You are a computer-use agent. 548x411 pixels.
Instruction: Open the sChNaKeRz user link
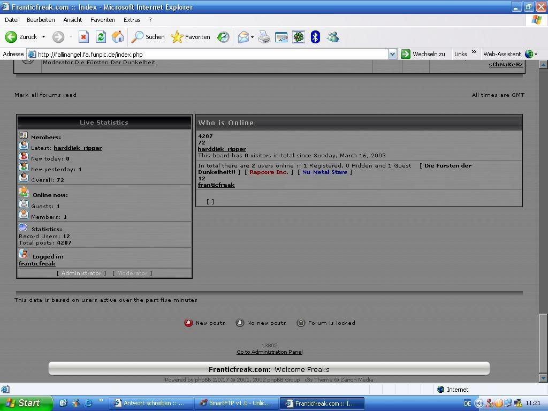tap(506, 64)
